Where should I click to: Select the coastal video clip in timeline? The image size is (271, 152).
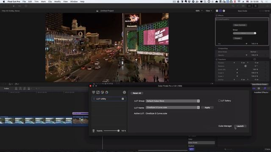coord(36,121)
